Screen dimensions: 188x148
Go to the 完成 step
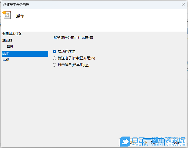point(6,60)
